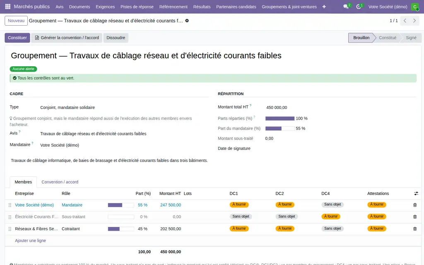Sort by Entreprise column header

(24, 193)
